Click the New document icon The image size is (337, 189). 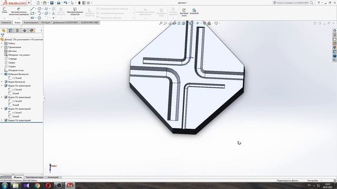pyautogui.click(x=38, y=3)
